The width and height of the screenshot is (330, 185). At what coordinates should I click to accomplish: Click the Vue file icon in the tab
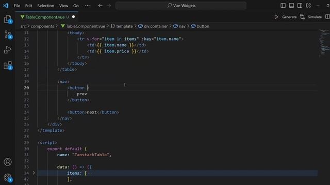click(x=22, y=17)
